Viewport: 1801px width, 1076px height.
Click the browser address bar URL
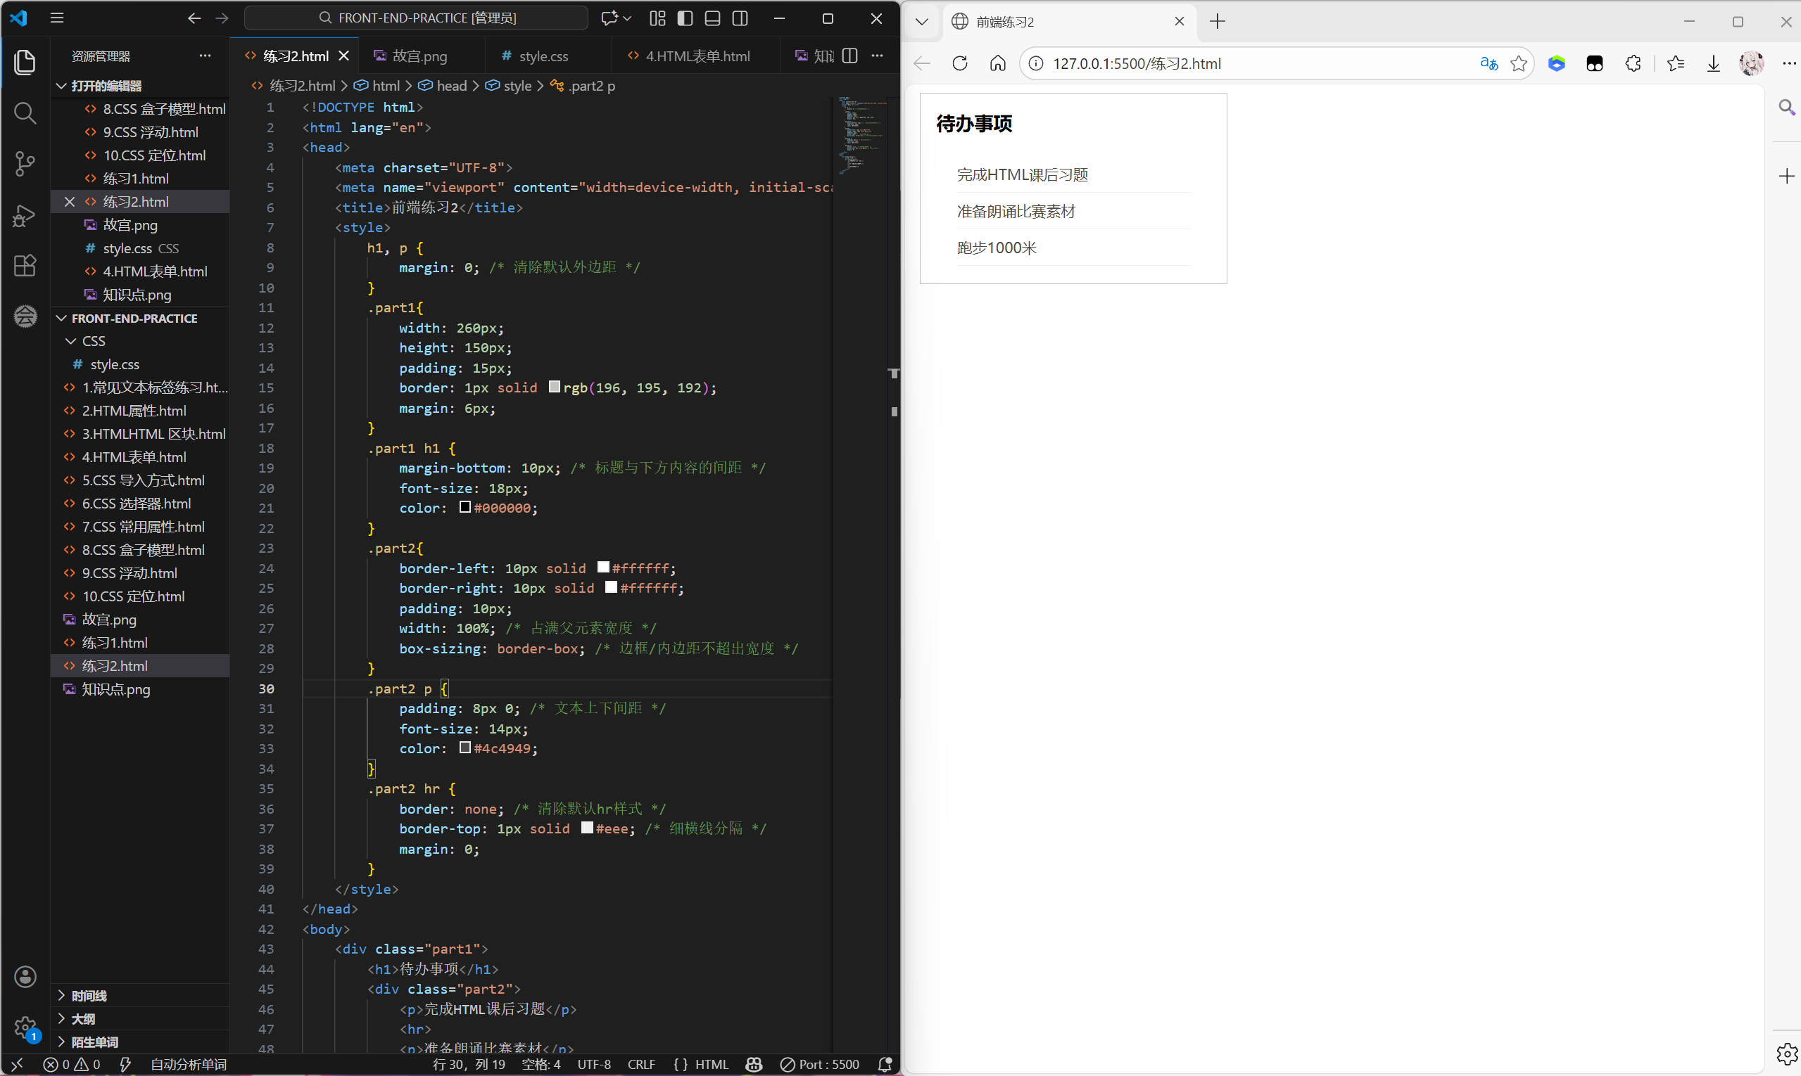[x=1137, y=64]
